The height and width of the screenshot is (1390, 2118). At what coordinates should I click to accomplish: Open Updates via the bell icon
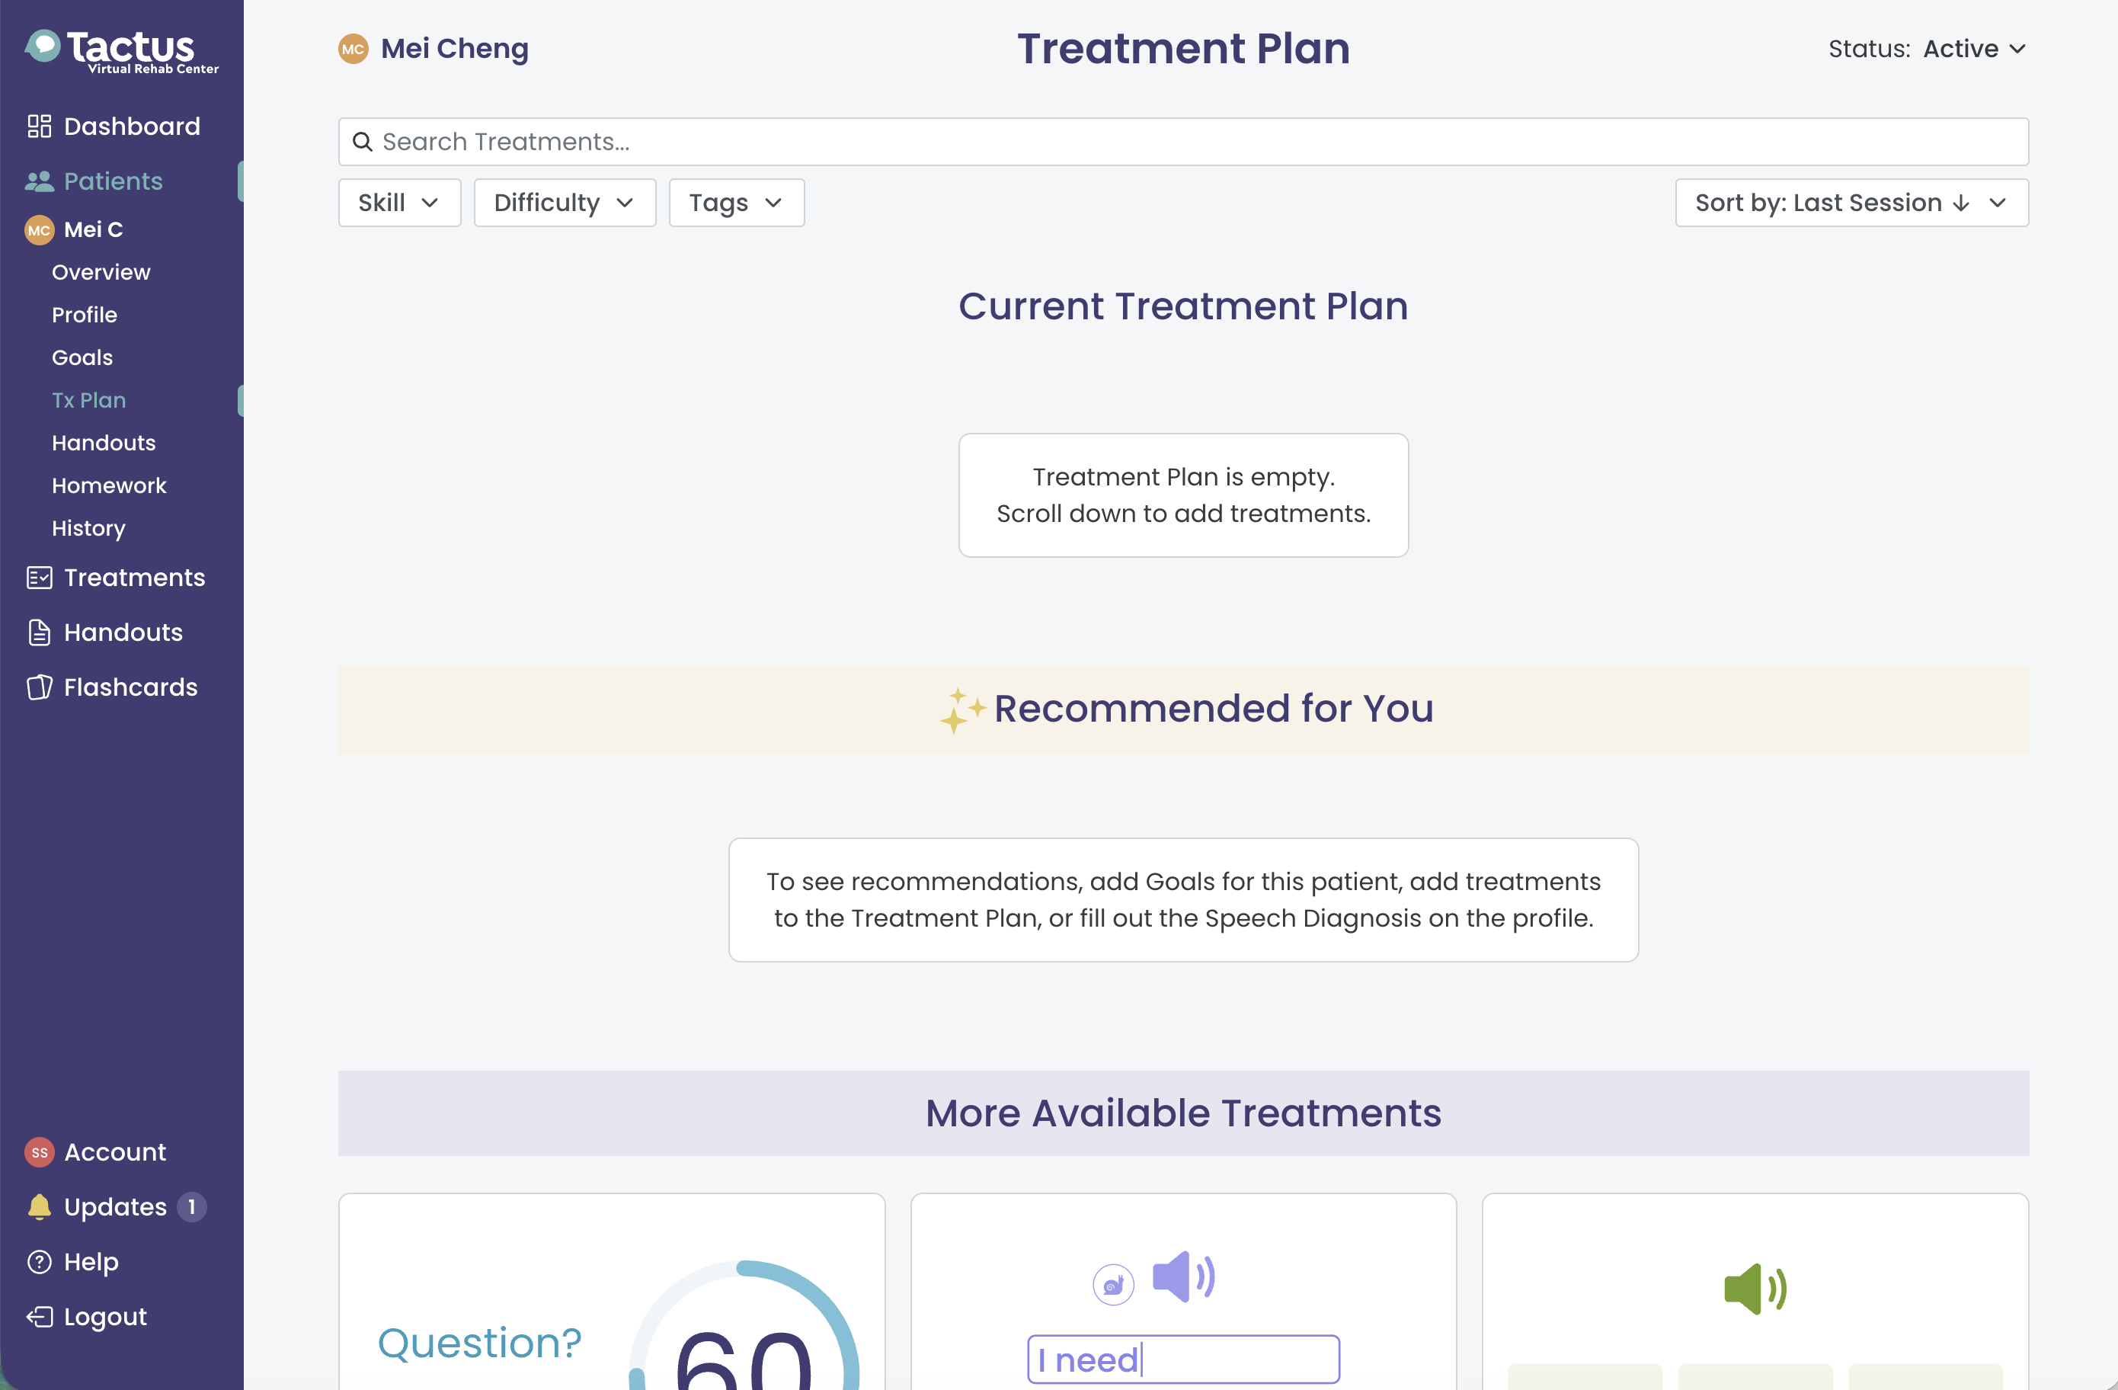pos(39,1206)
